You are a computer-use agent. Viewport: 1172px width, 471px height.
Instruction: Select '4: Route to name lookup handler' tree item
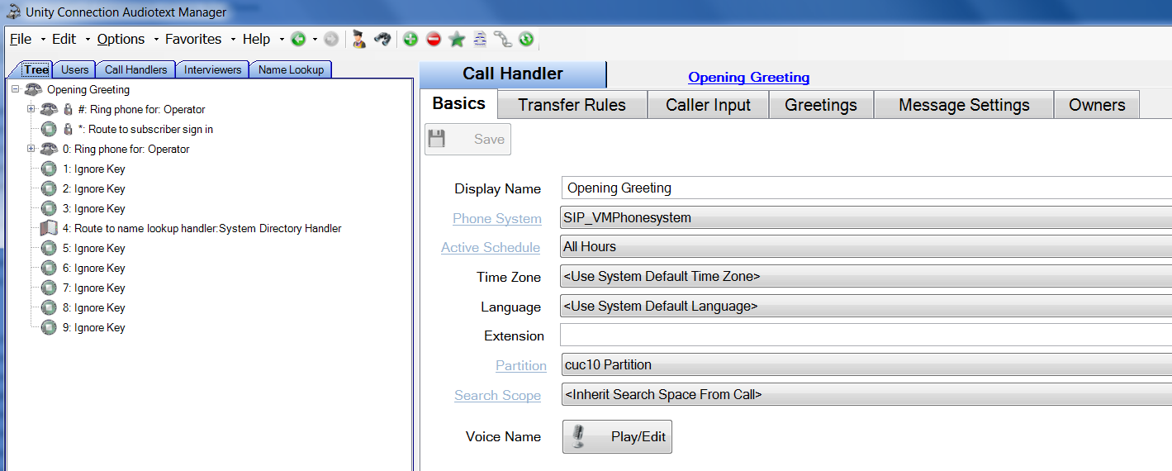pos(202,228)
